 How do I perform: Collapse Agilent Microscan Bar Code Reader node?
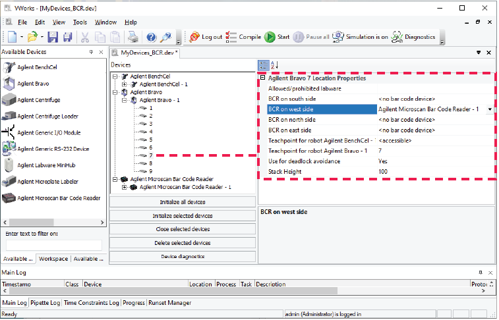tap(115, 180)
